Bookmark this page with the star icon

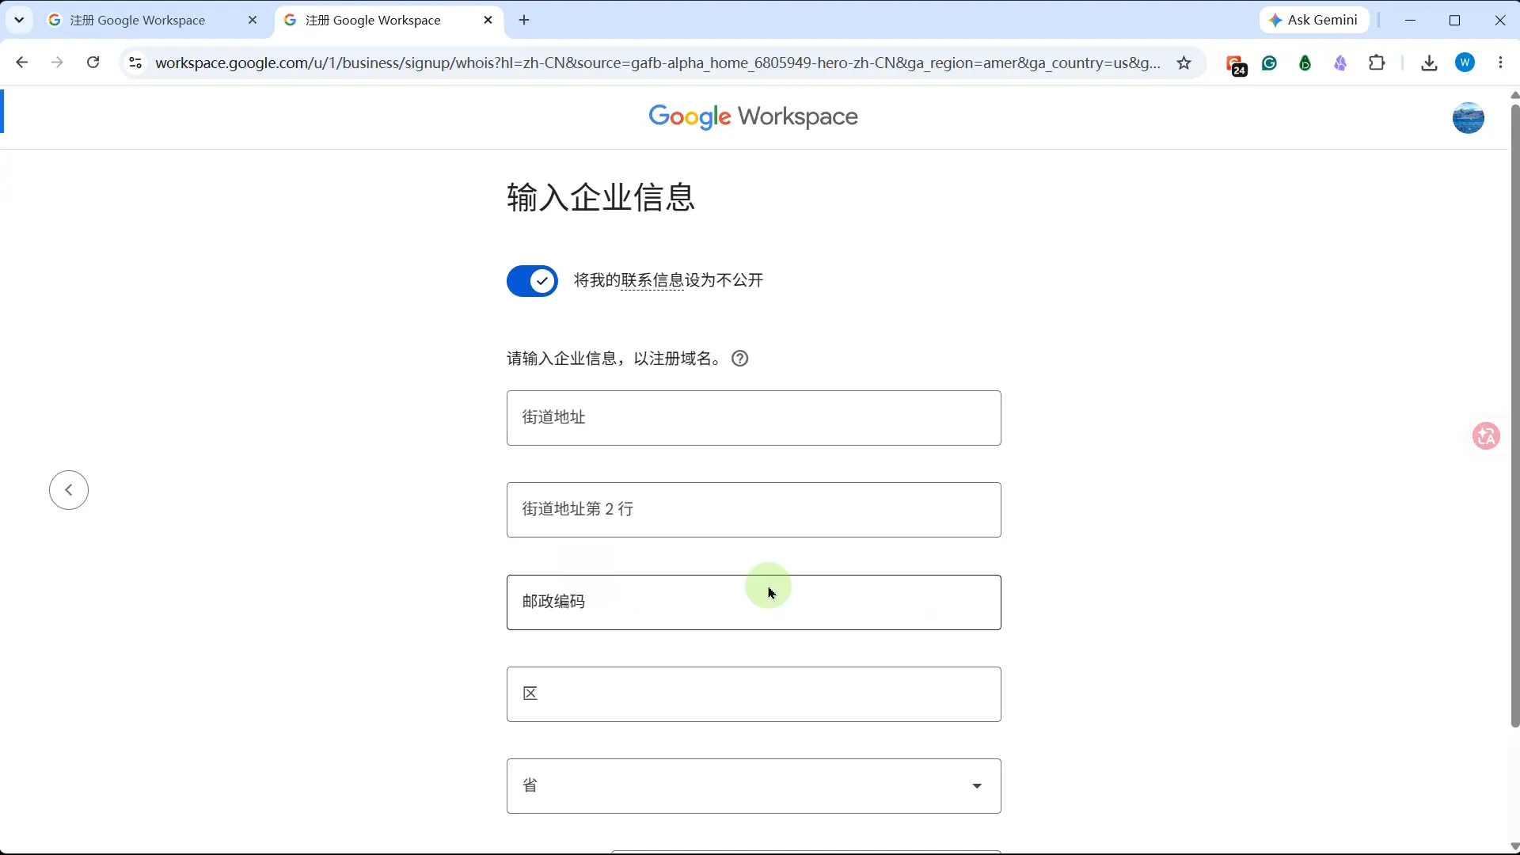(x=1184, y=63)
